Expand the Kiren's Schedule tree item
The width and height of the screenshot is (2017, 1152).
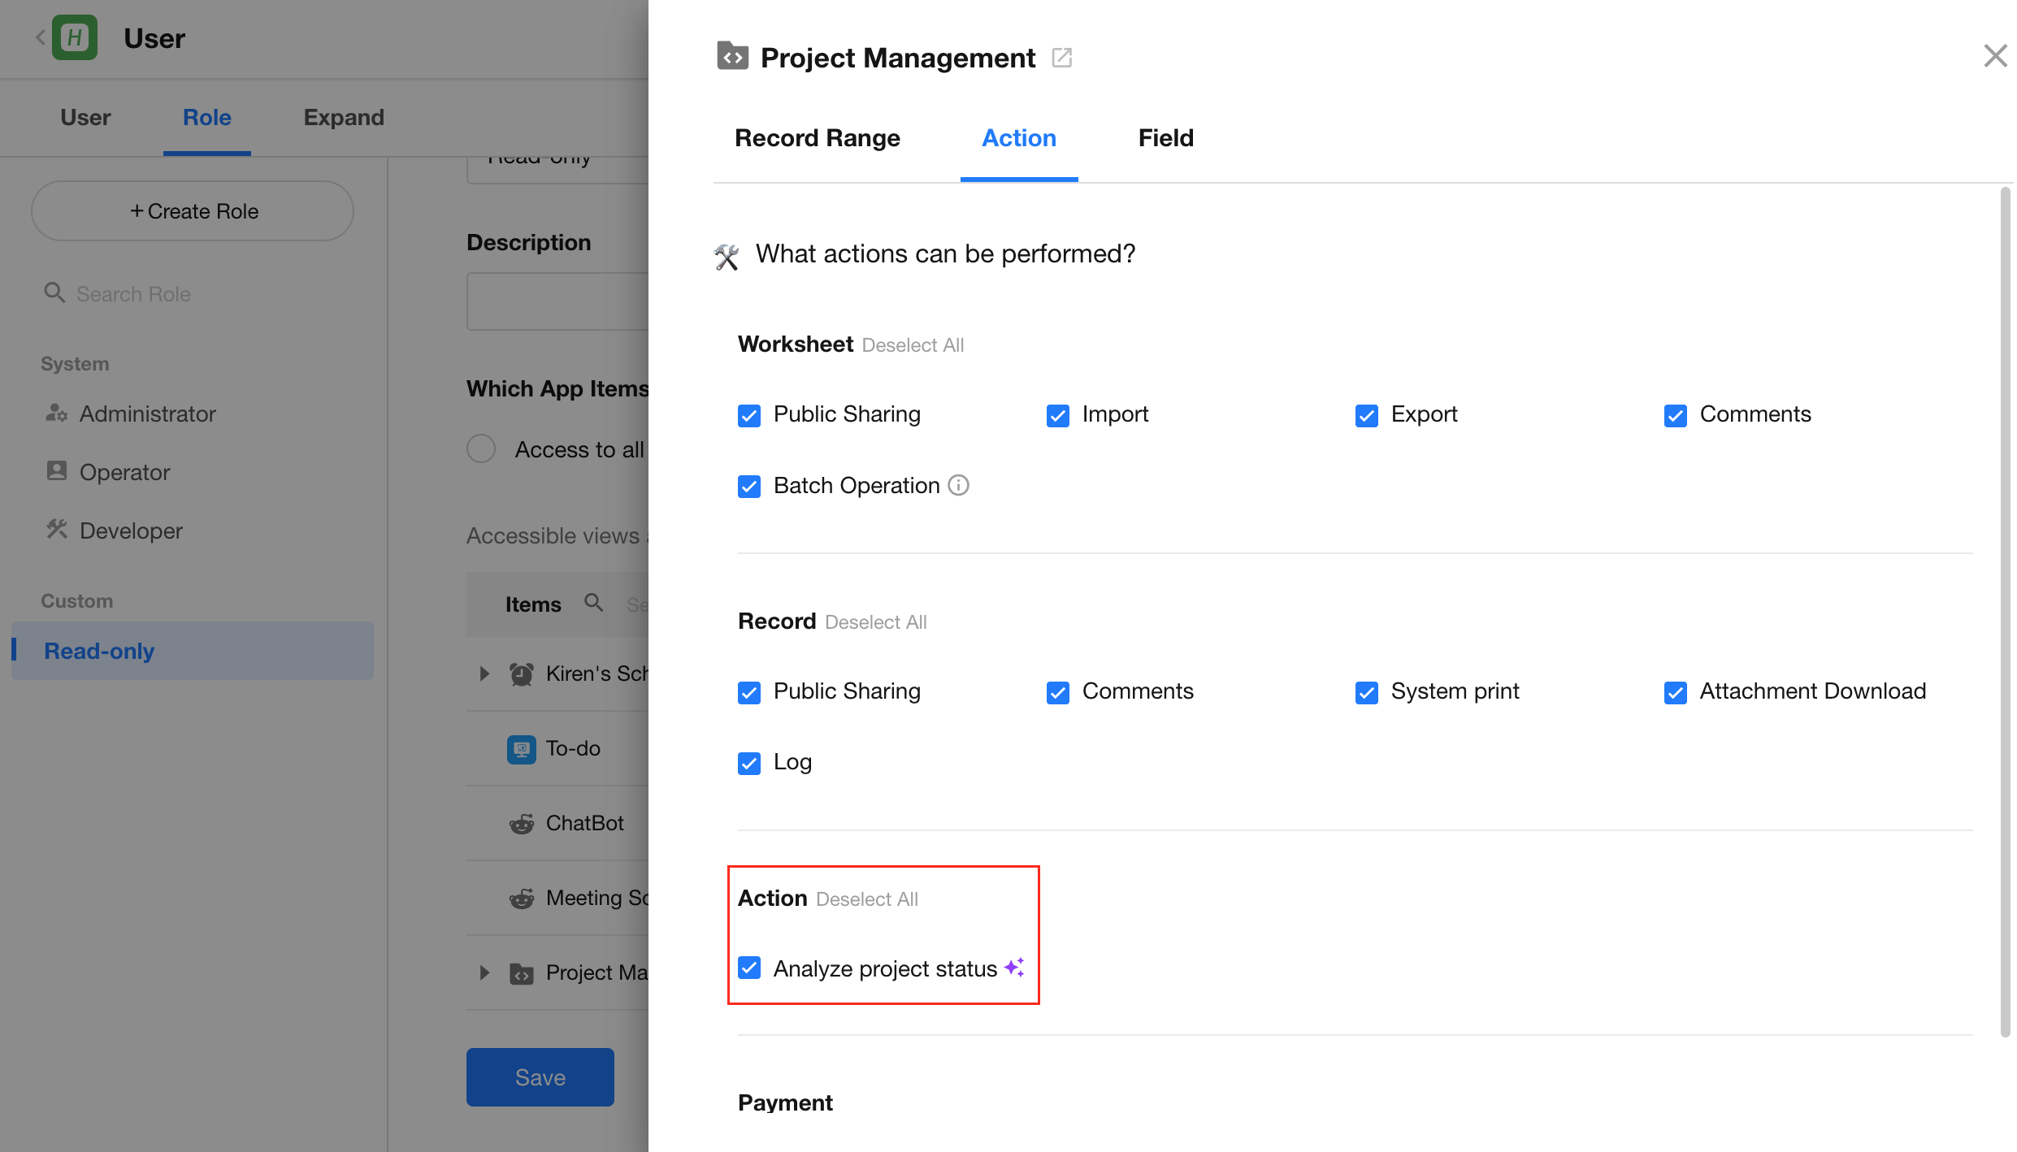(484, 673)
